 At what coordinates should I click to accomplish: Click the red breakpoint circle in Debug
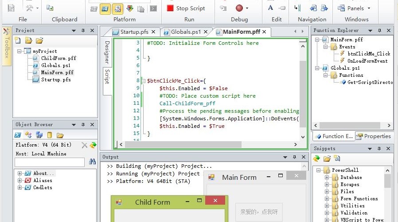(239, 8)
